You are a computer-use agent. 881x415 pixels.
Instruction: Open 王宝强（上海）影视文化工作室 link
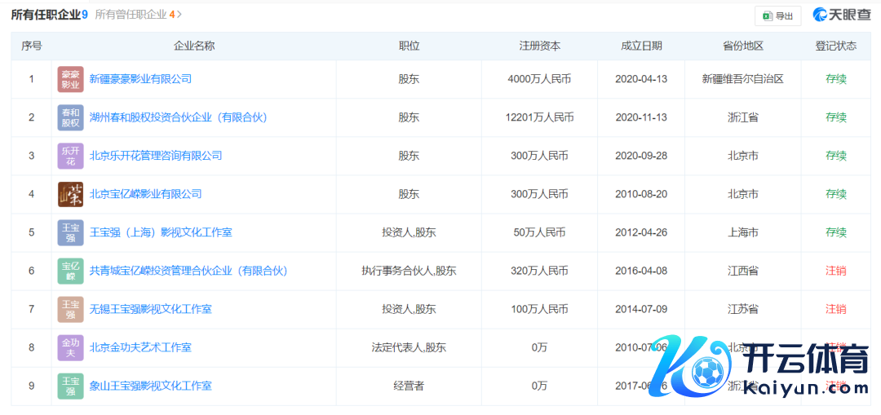click(160, 232)
